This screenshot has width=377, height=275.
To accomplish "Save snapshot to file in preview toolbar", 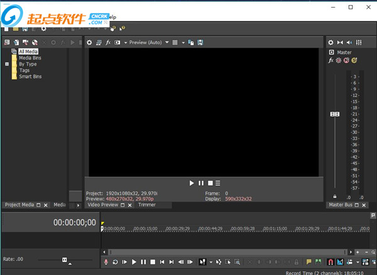I will point(200,43).
